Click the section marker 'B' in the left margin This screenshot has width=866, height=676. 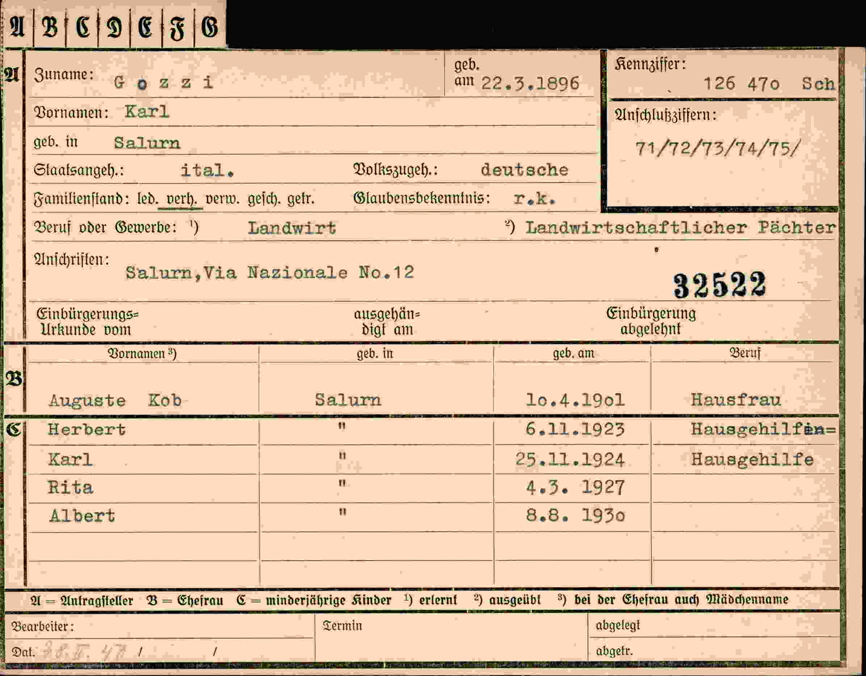(x=13, y=379)
